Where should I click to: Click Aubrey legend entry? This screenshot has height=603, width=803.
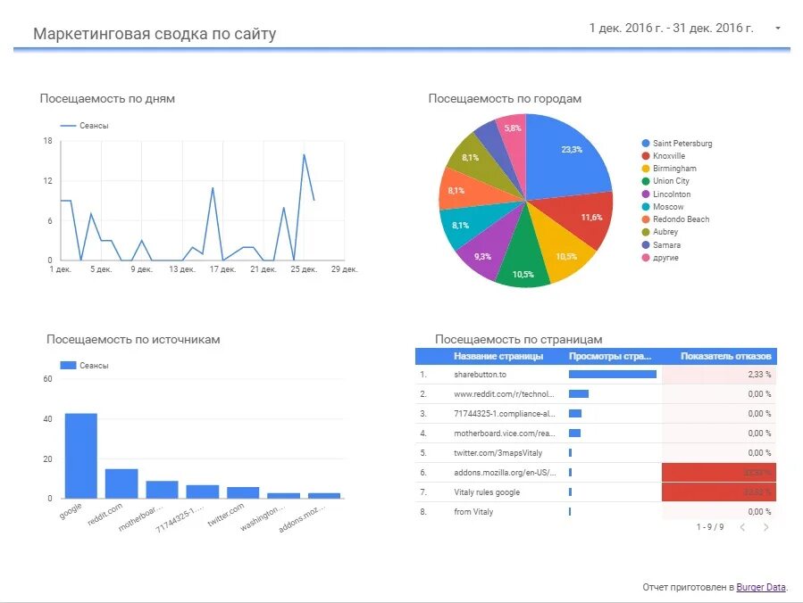[x=660, y=232]
